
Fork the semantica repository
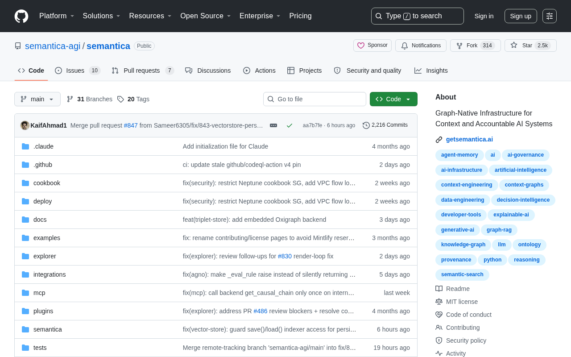(x=475, y=46)
